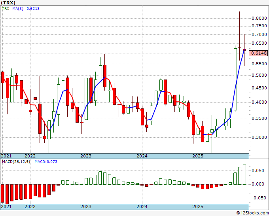Click the 0.3500 price axis label
Screen dimensions: 269x216
[x=259, y=118]
